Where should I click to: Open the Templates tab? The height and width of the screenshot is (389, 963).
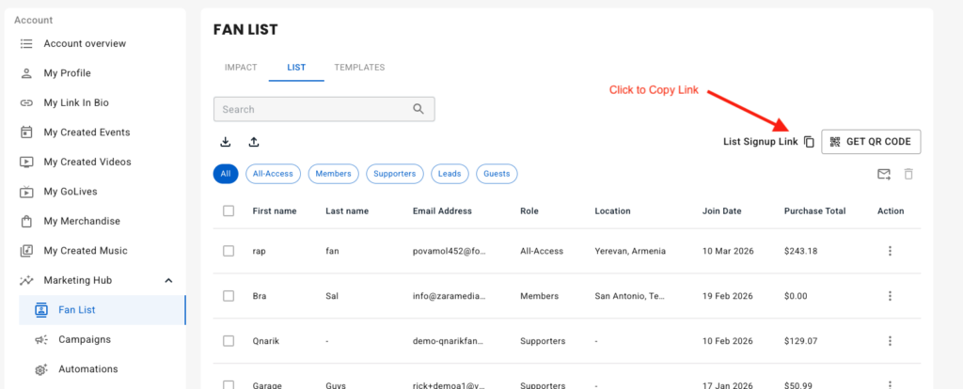[359, 68]
